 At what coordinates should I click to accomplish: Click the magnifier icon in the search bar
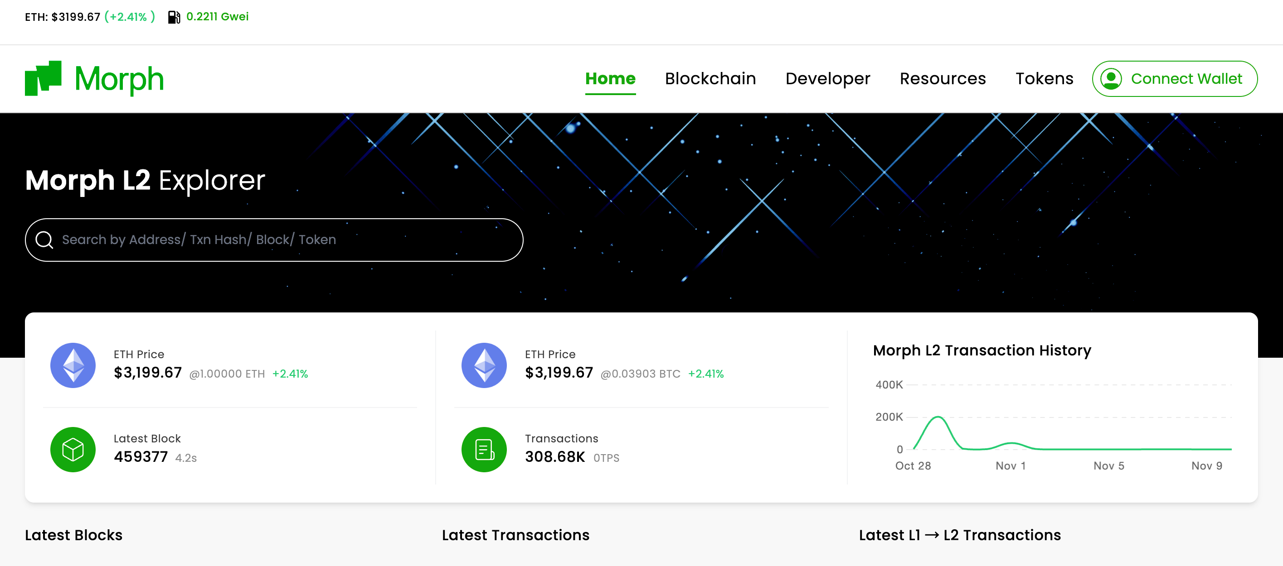pyautogui.click(x=45, y=239)
